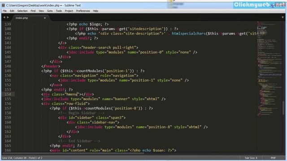Image resolution: width=287 pixels, height=161 pixels.
Task: Click line number 160 in gutter
Action: tap(8, 122)
